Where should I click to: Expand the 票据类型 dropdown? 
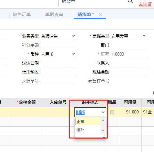(144, 36)
